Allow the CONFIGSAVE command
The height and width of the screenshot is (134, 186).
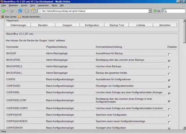(x=169, y=116)
